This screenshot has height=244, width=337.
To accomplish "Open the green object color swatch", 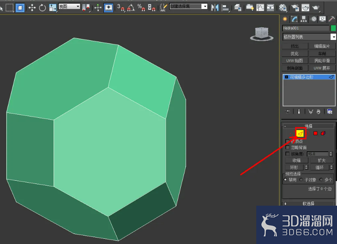I will coord(333,28).
